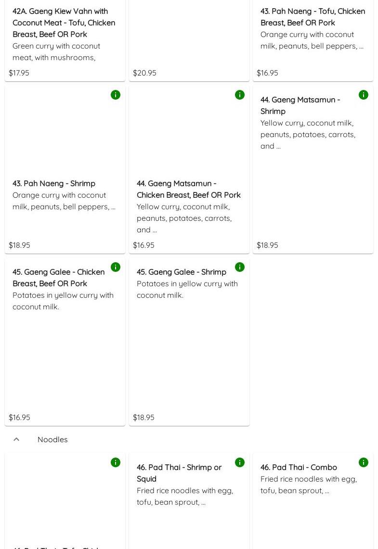Click the 46. Pad Thai - Combo title
This screenshot has height=549, width=378.
pos(299,467)
